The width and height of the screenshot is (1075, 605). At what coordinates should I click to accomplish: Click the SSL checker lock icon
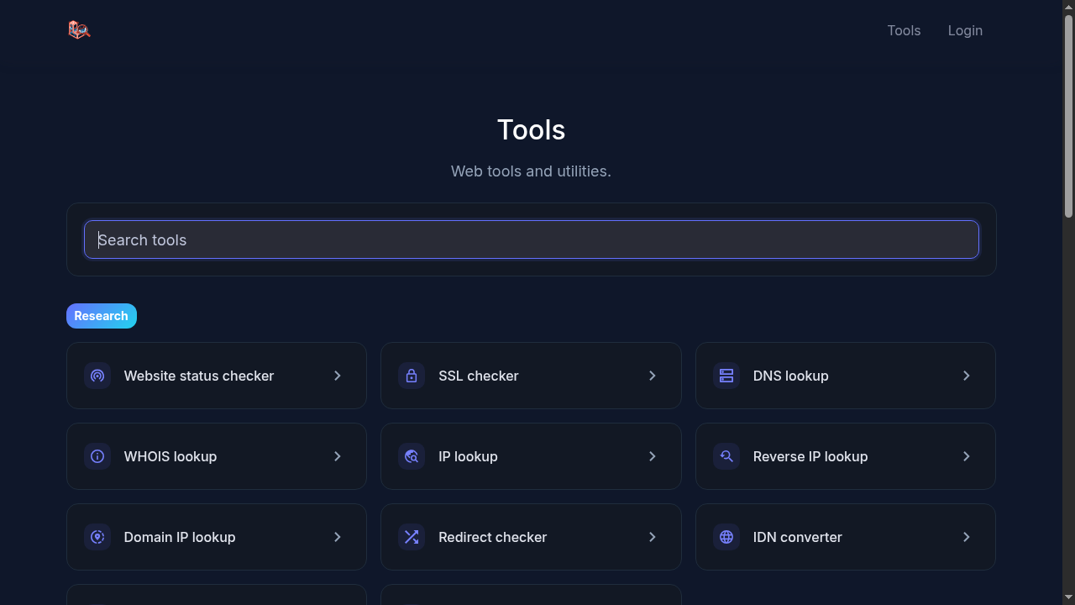click(412, 376)
